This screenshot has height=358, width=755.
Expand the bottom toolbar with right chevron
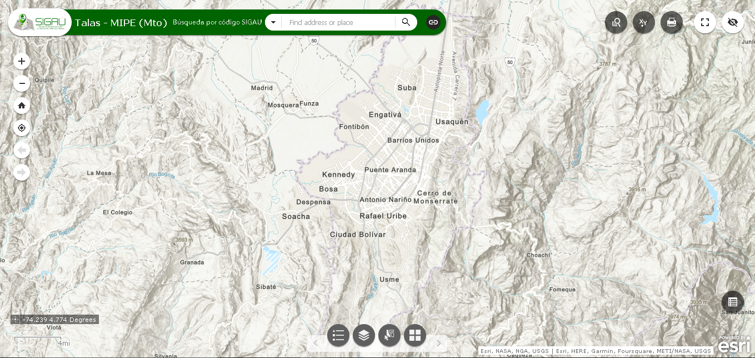tap(439, 342)
